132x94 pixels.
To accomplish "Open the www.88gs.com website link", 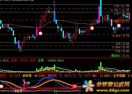I will click(x=113, y=90).
